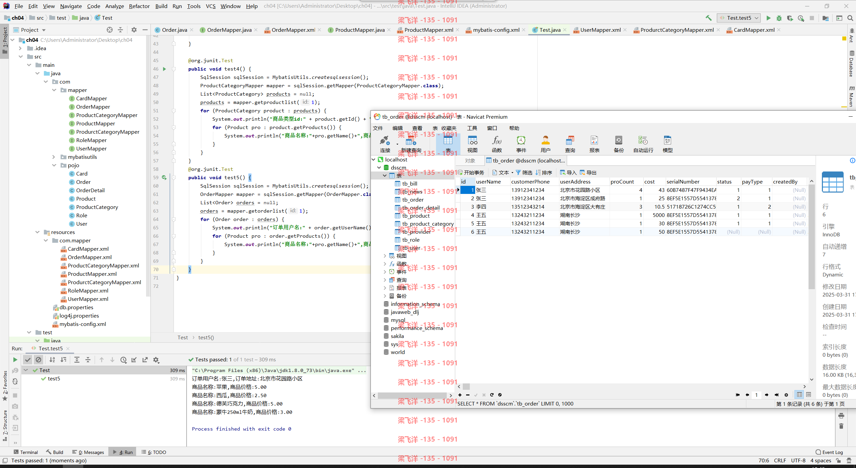This screenshot has height=468, width=856.
Task: Collapse the dsscm database in Navicat
Action: 379,168
